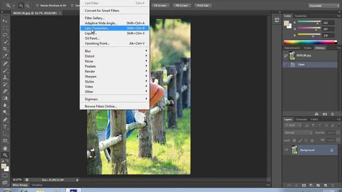Open Normal blend mode dropdown
The width and height of the screenshot is (342, 192).
click(298, 133)
